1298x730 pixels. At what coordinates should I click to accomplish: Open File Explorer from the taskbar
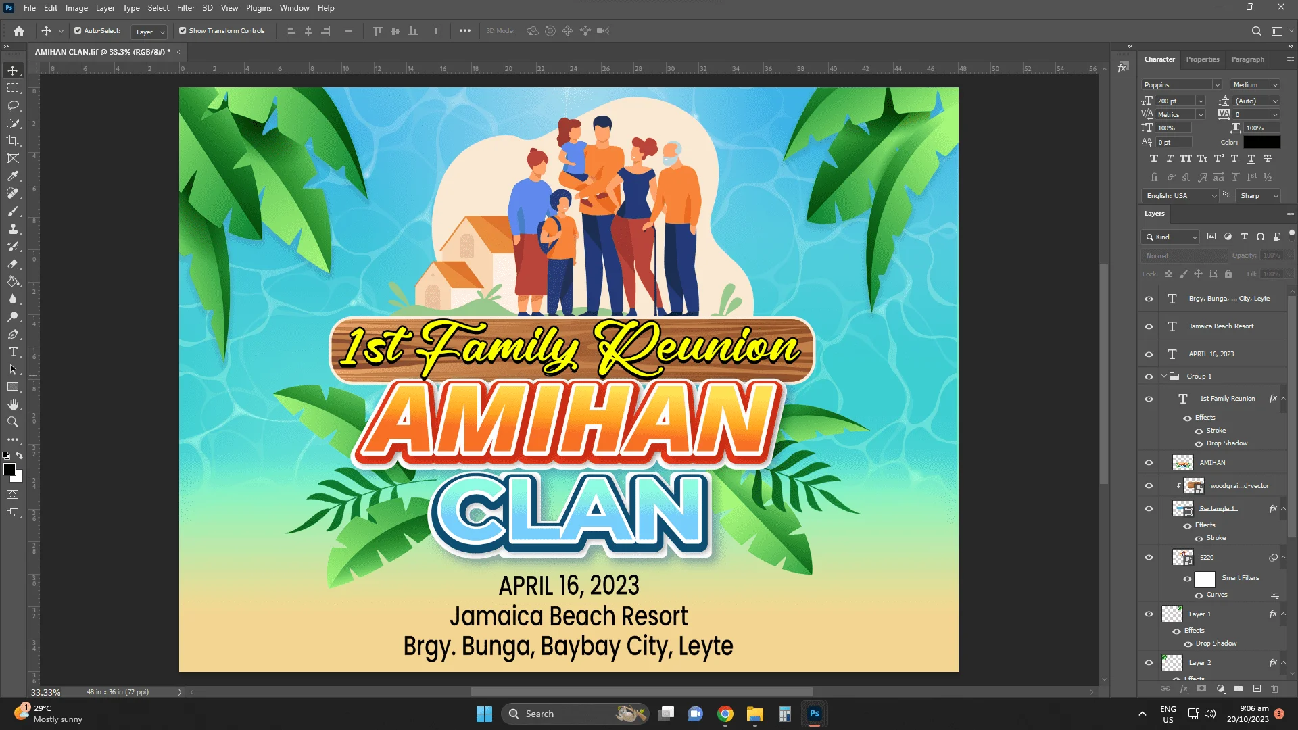pyautogui.click(x=755, y=714)
